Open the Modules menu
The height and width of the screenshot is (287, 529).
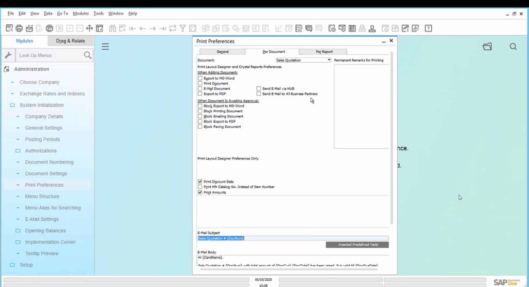[81, 13]
